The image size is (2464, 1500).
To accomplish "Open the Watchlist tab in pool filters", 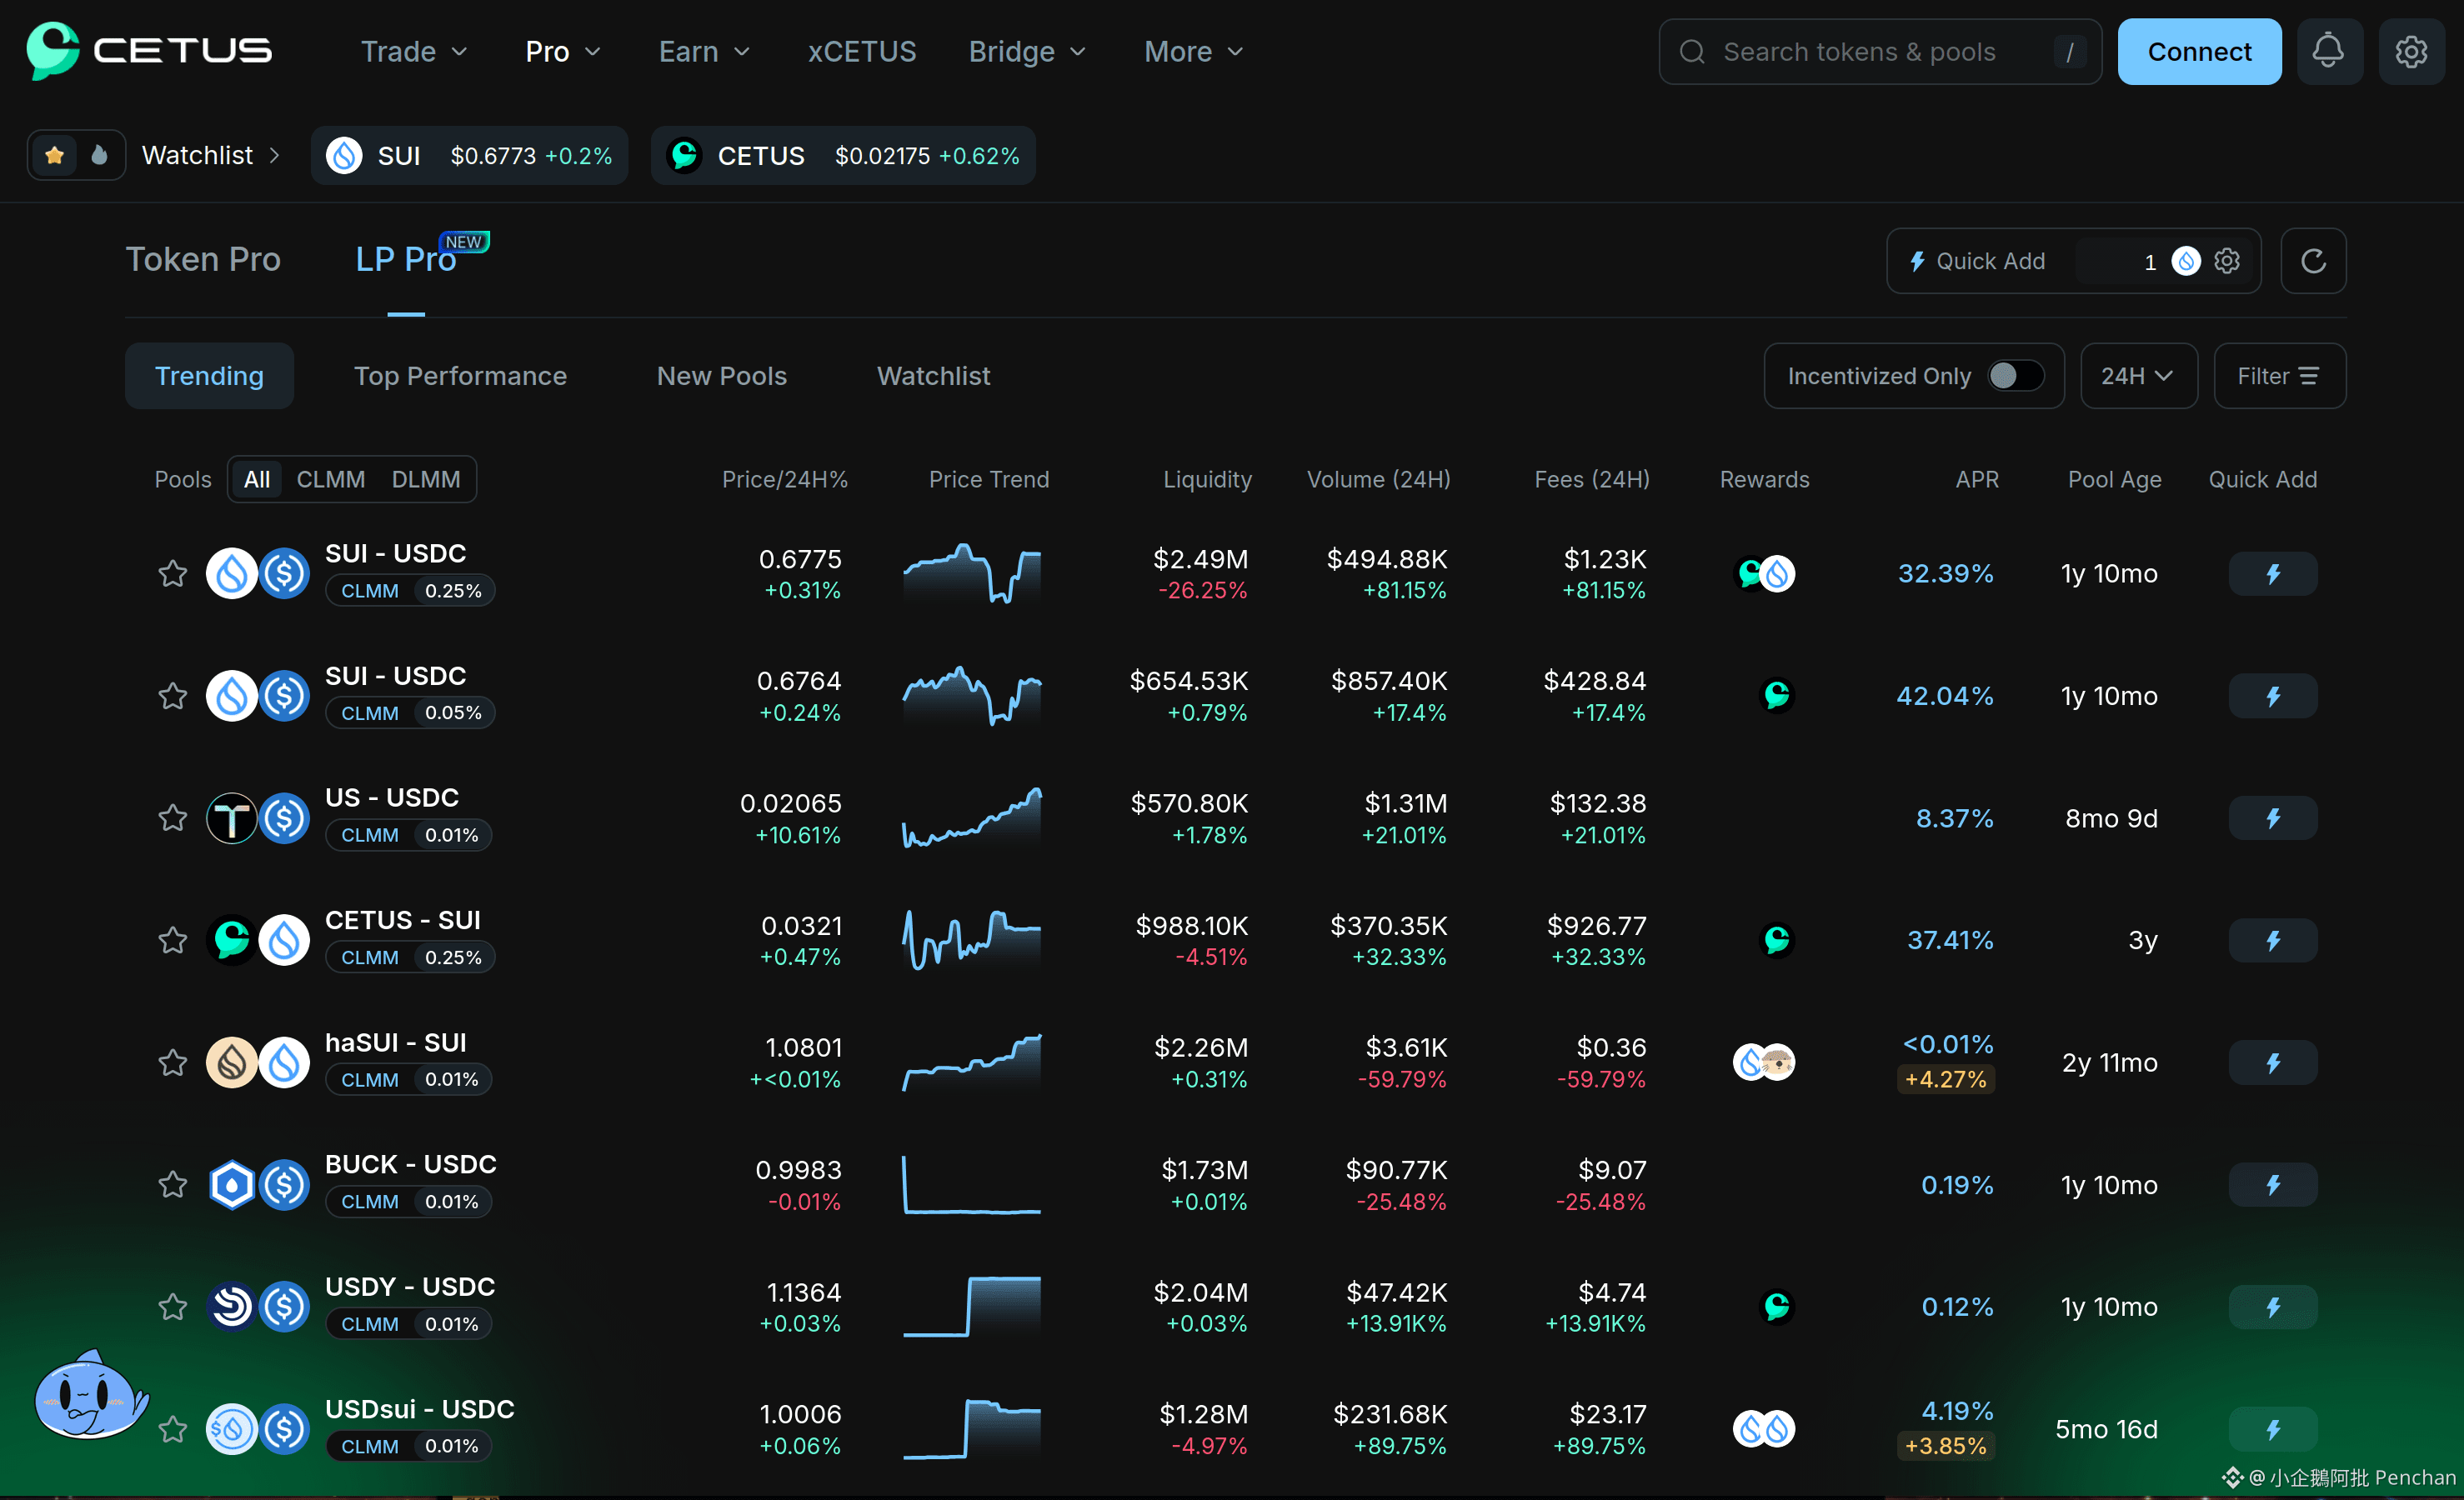I will point(933,376).
